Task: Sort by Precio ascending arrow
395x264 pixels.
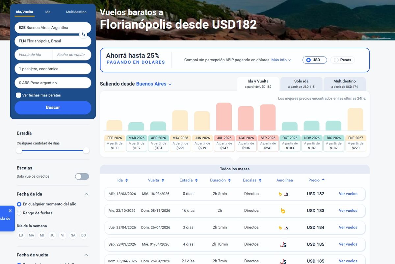Action: (323, 180)
